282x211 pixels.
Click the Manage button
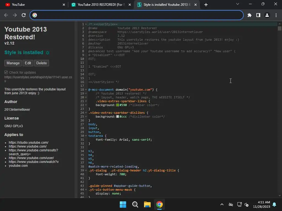[13, 63]
